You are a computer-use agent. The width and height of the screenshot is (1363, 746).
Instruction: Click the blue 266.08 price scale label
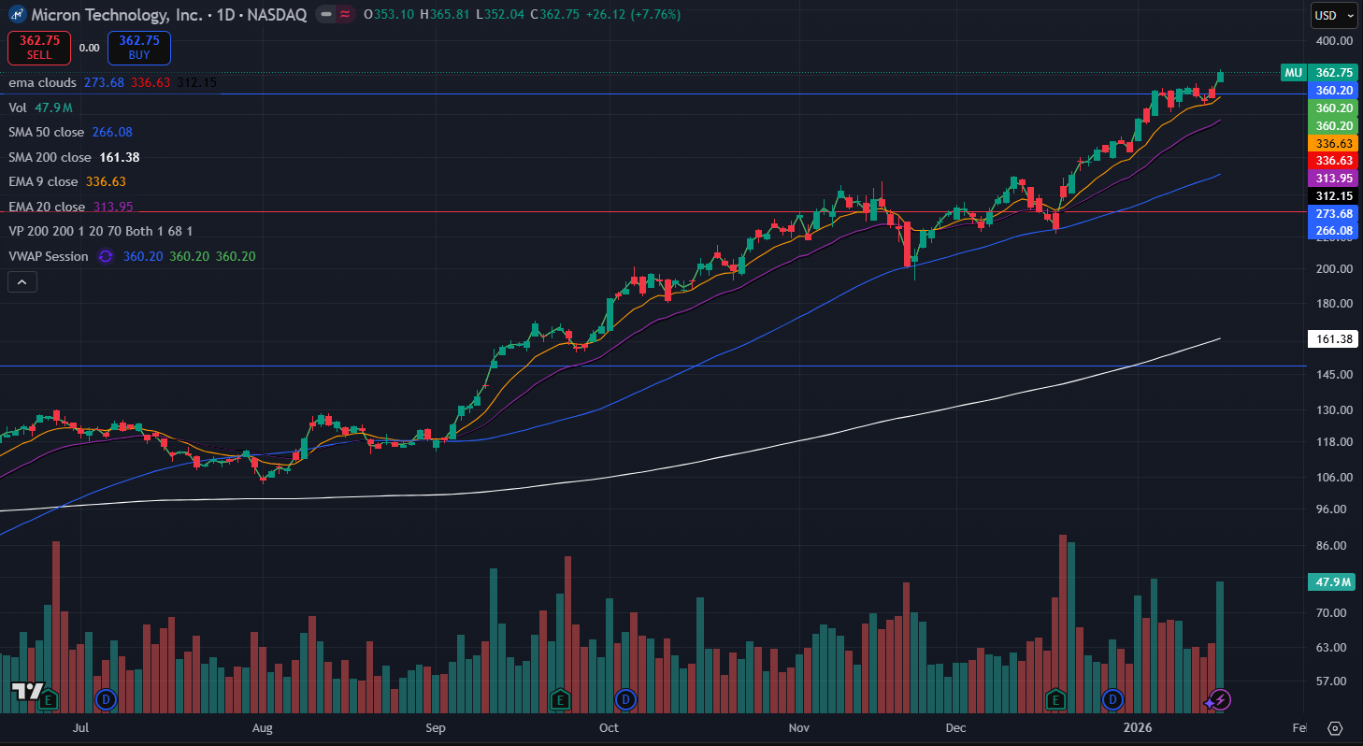tap(1334, 230)
